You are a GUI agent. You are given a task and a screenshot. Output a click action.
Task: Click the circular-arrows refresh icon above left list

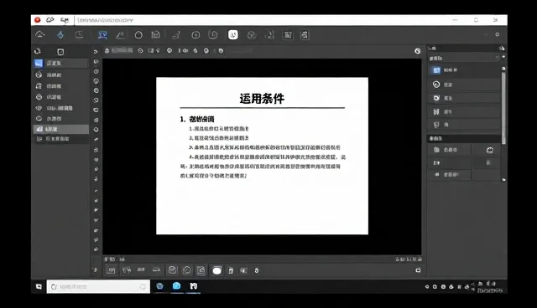38,51
